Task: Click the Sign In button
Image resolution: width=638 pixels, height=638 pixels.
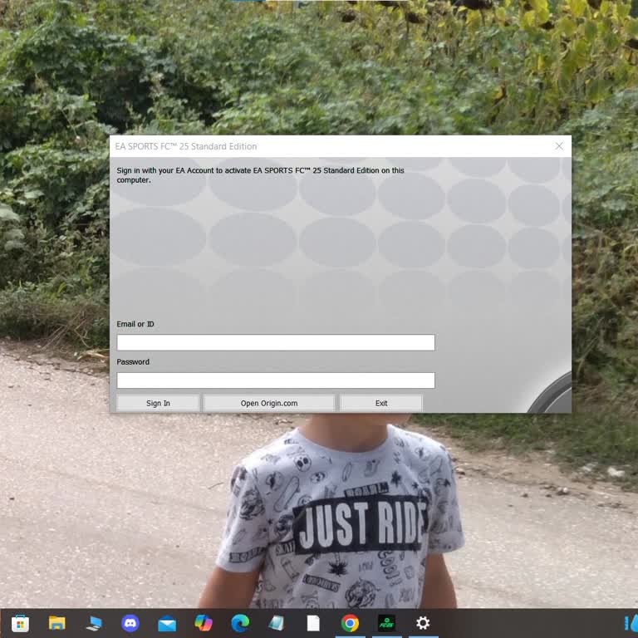Action: [x=158, y=403]
